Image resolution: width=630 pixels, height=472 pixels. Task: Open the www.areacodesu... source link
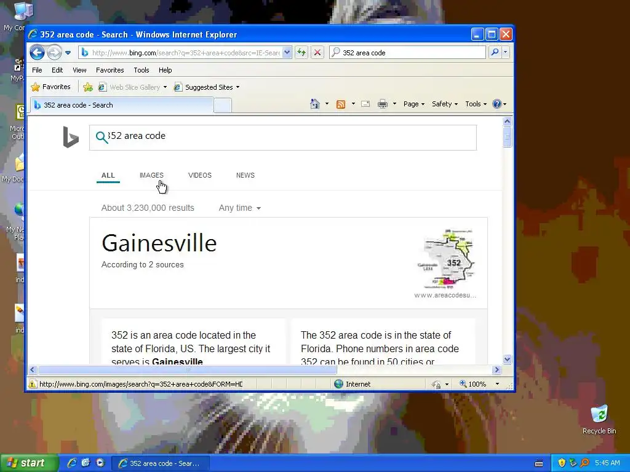[x=445, y=295]
